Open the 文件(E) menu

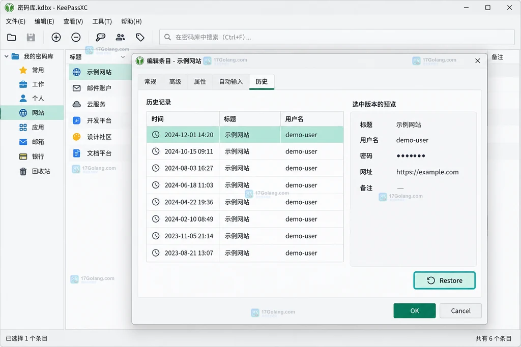click(16, 21)
